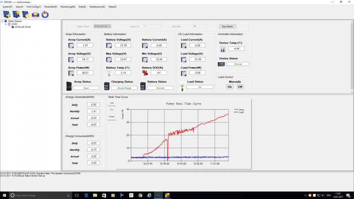Open the Data(D) menu
The height and width of the screenshot is (199, 354).
click(x=82, y=7)
